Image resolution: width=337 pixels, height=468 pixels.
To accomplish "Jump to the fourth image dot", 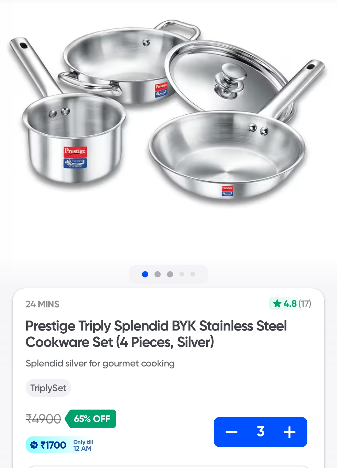I will [x=182, y=274].
